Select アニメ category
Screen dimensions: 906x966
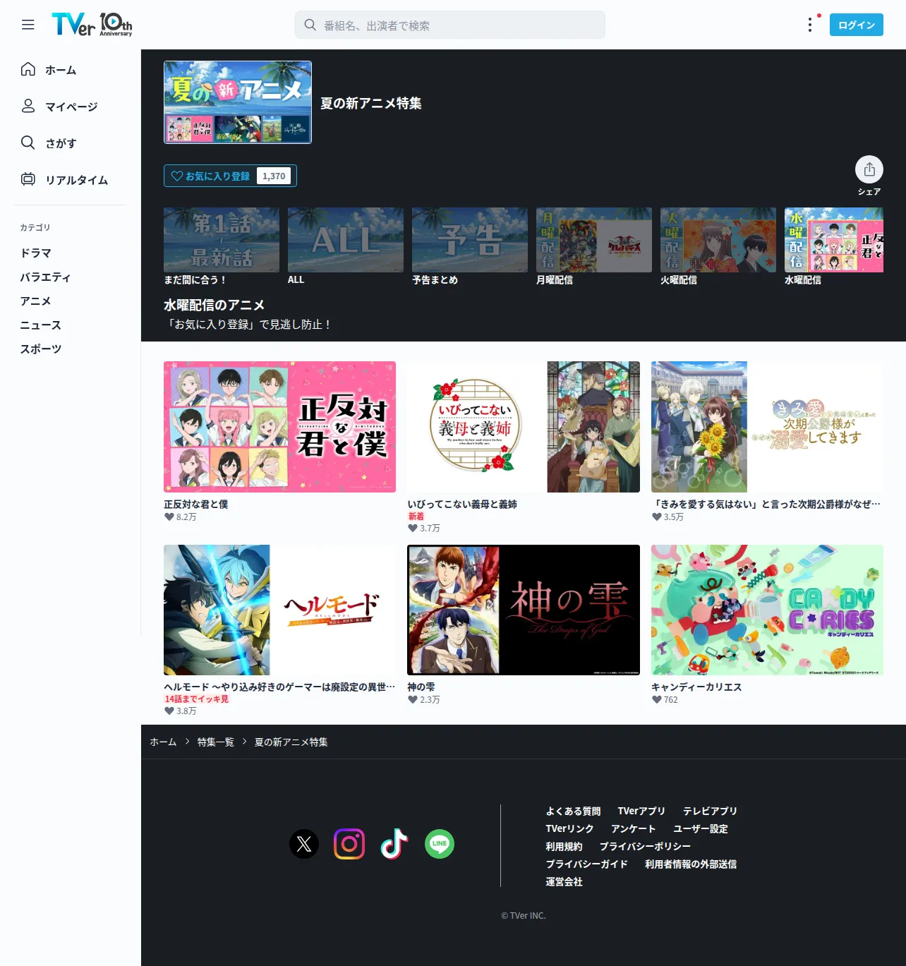point(36,301)
